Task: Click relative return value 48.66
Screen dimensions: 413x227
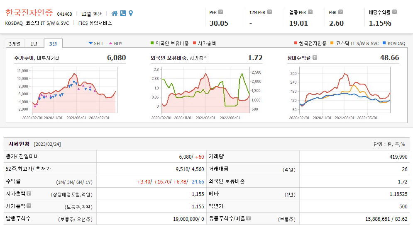Action: [x=390, y=58]
